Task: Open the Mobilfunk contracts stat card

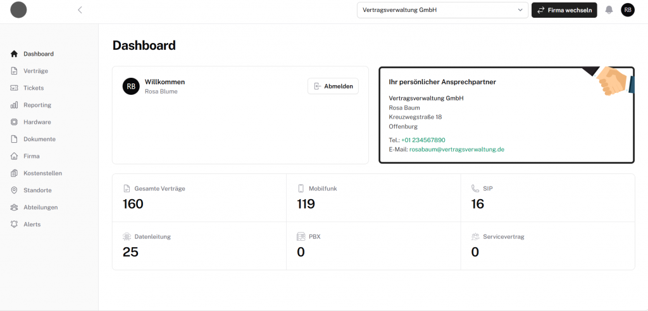Action: point(373,197)
